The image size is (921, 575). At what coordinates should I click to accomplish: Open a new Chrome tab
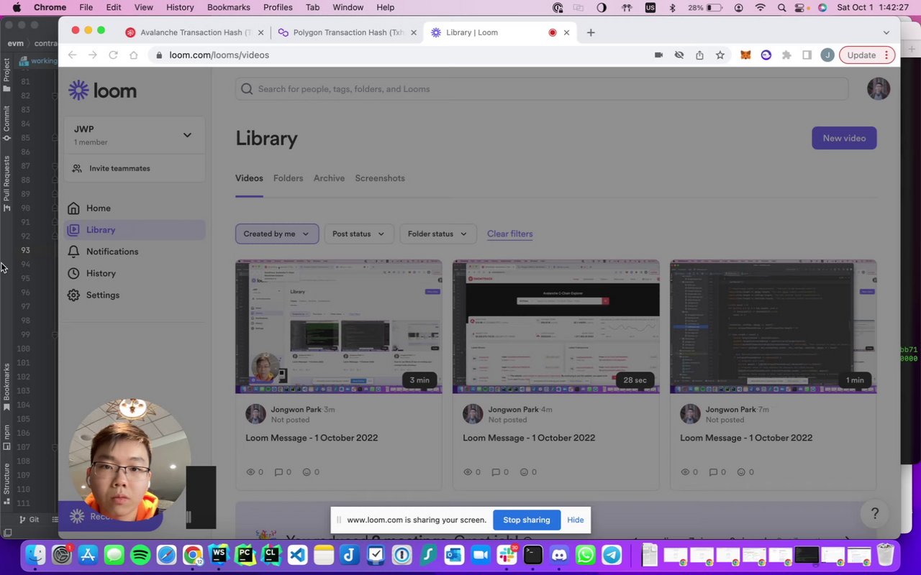(591, 32)
